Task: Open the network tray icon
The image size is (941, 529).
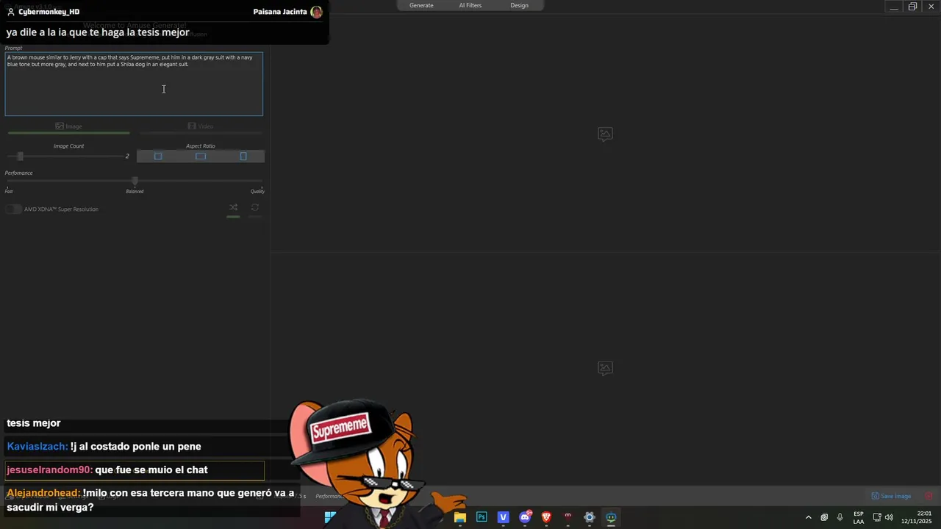Action: point(876,517)
